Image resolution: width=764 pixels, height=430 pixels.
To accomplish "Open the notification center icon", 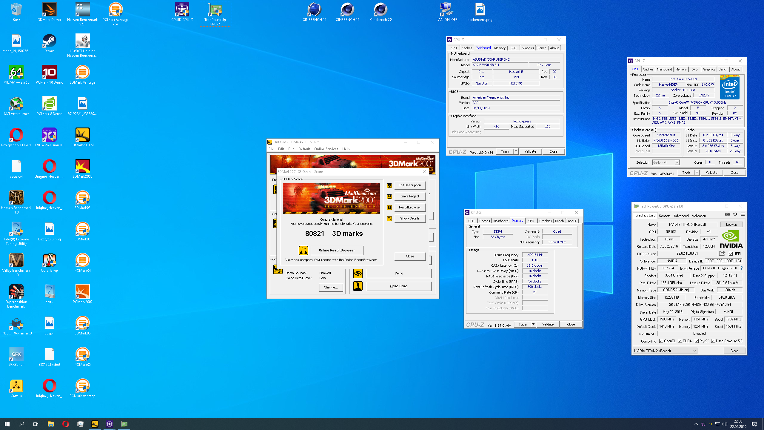I will [x=754, y=424].
